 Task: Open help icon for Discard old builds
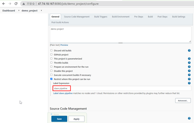click(189, 50)
